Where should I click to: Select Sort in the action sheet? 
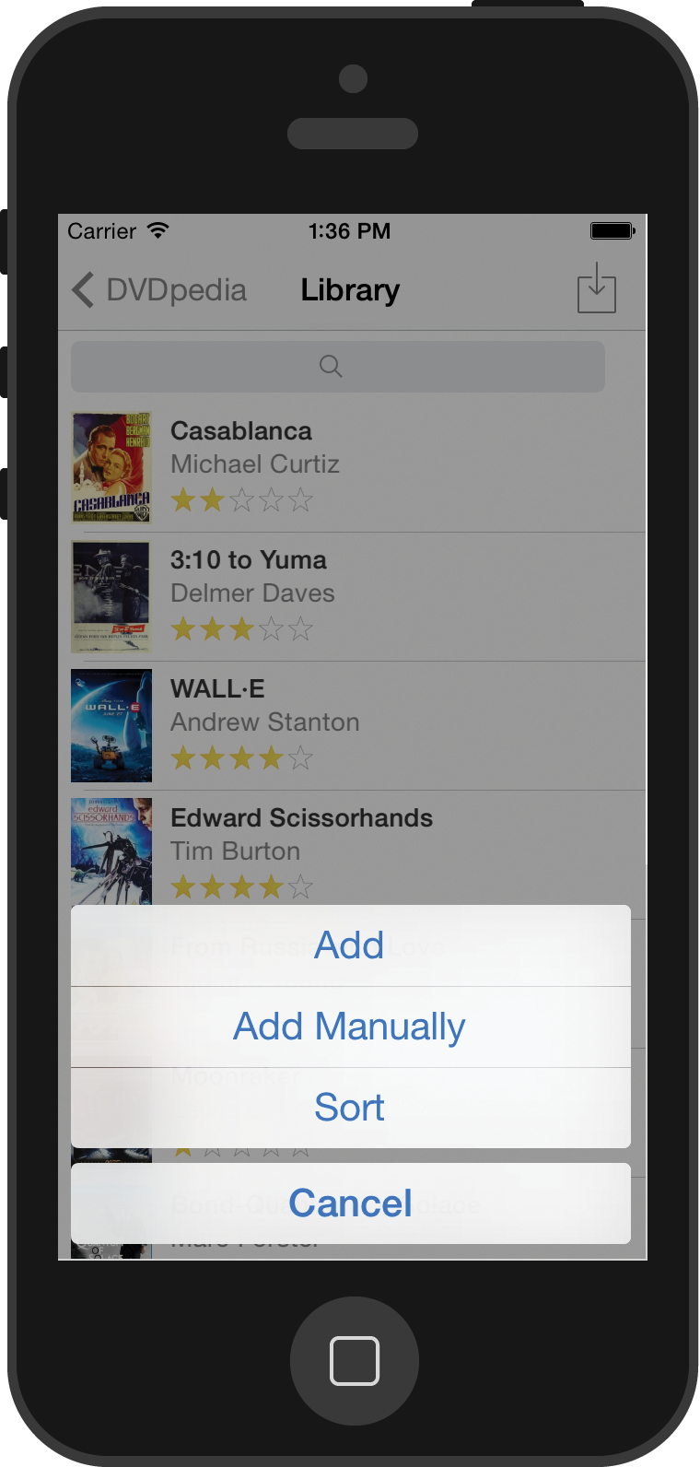tap(351, 1108)
